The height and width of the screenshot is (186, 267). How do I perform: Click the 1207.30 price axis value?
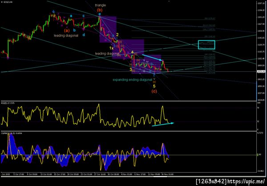coord(261,3)
